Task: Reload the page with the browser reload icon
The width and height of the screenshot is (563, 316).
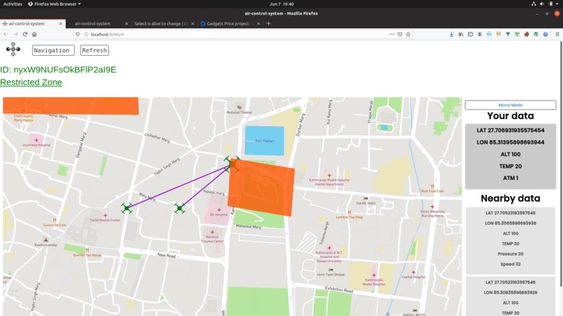Action: coord(24,34)
